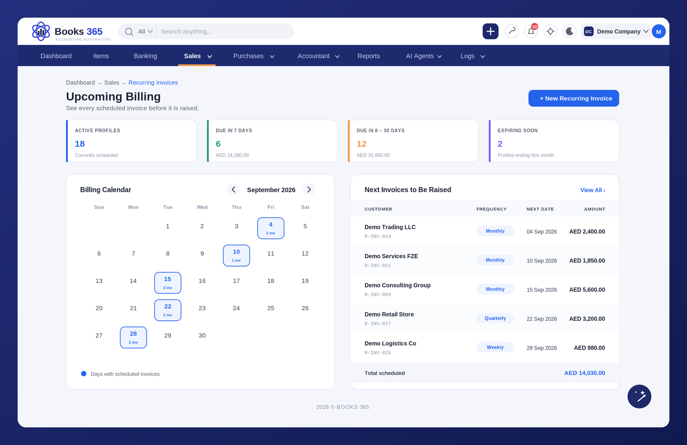Click calendar day 1
Viewport: 687px width, 445px height.
pyautogui.click(x=167, y=226)
